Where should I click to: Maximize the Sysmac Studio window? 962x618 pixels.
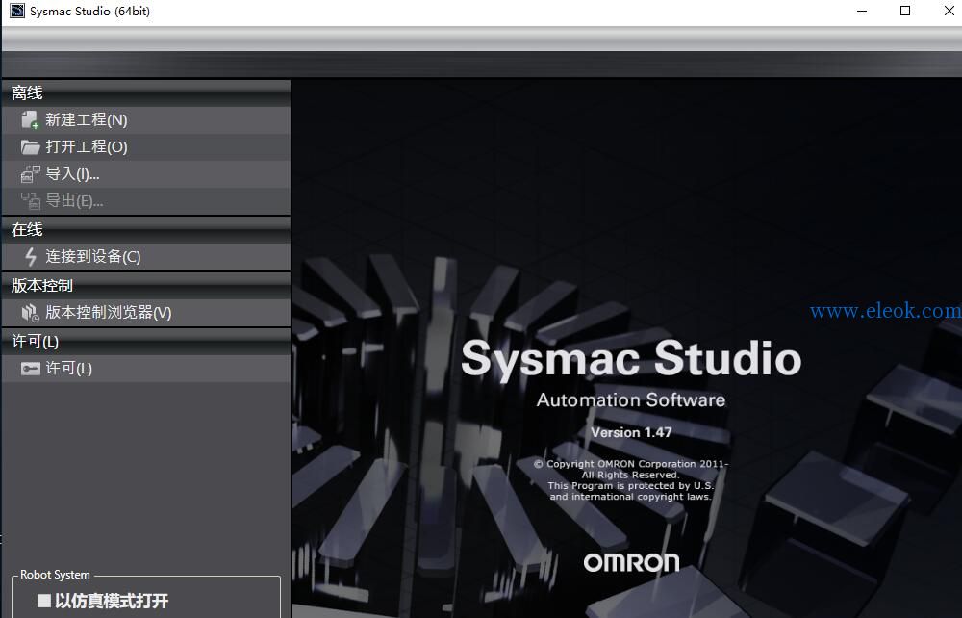click(905, 11)
